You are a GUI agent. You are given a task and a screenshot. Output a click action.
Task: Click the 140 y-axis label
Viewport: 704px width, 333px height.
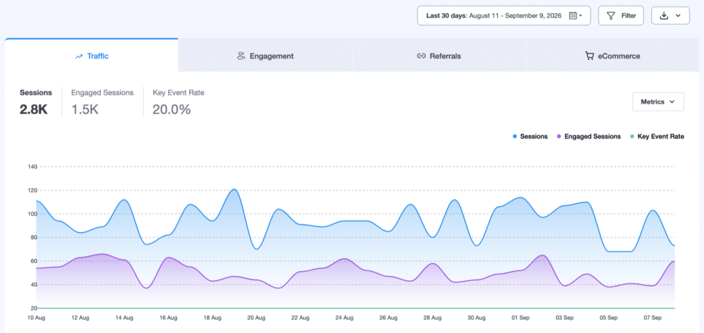coord(32,167)
